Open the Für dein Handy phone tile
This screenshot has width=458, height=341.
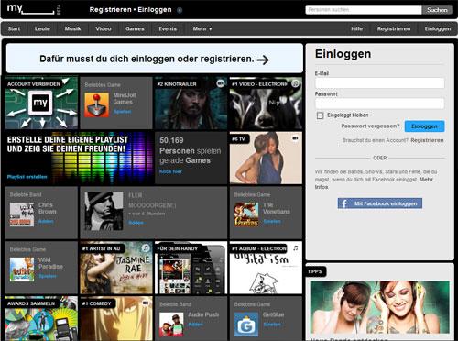point(191,268)
